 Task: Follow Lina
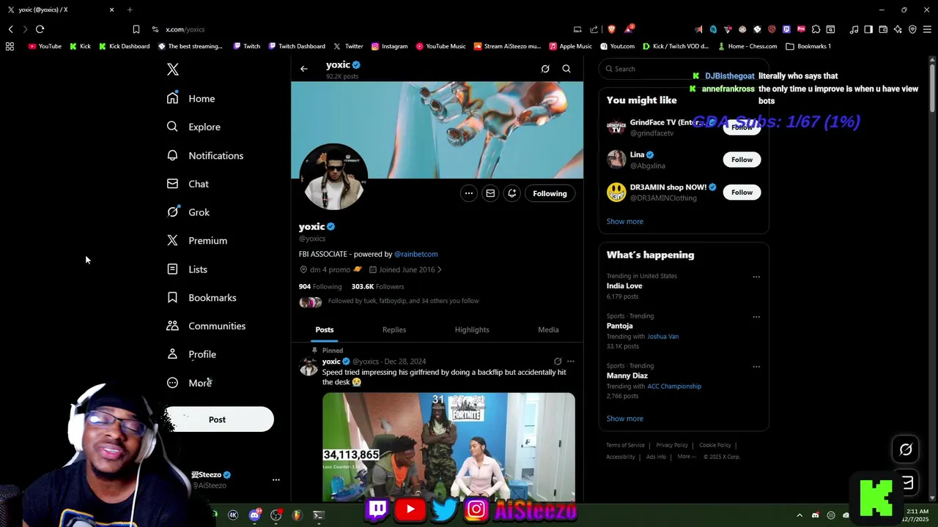(742, 160)
